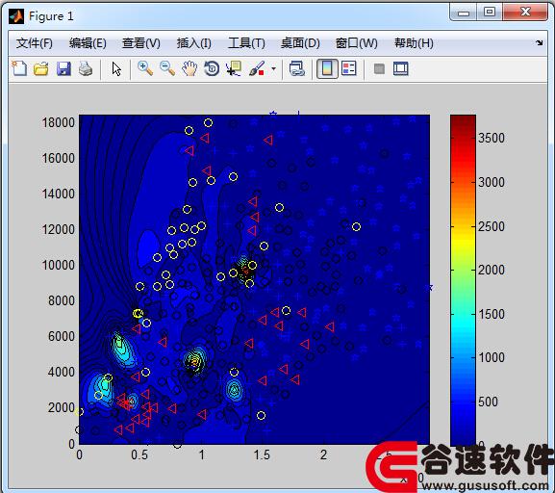This screenshot has height=493, width=555.
Task: Expand the toolbar dock arrow at right
Action: (539, 43)
